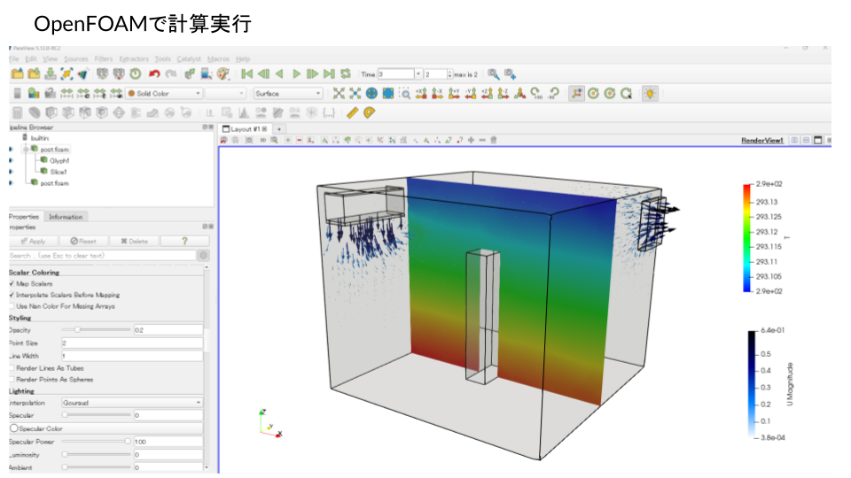Open the File menu

pos(13,58)
